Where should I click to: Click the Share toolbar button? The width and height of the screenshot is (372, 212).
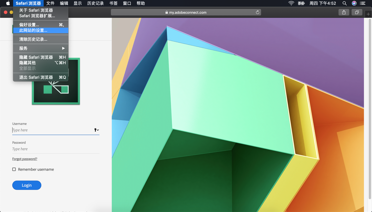344,12
